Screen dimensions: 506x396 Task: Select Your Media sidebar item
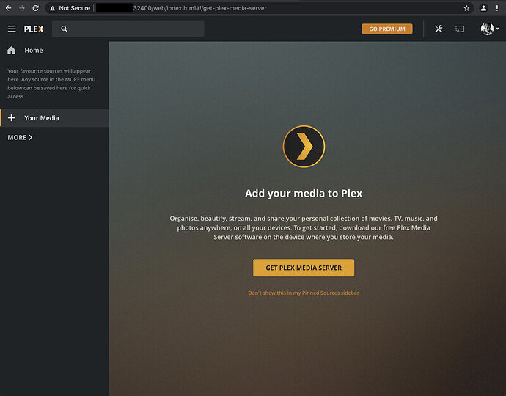(54, 118)
